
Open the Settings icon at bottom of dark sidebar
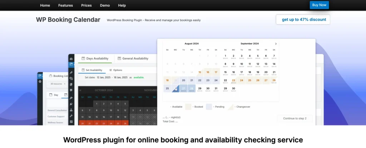(x=71, y=122)
